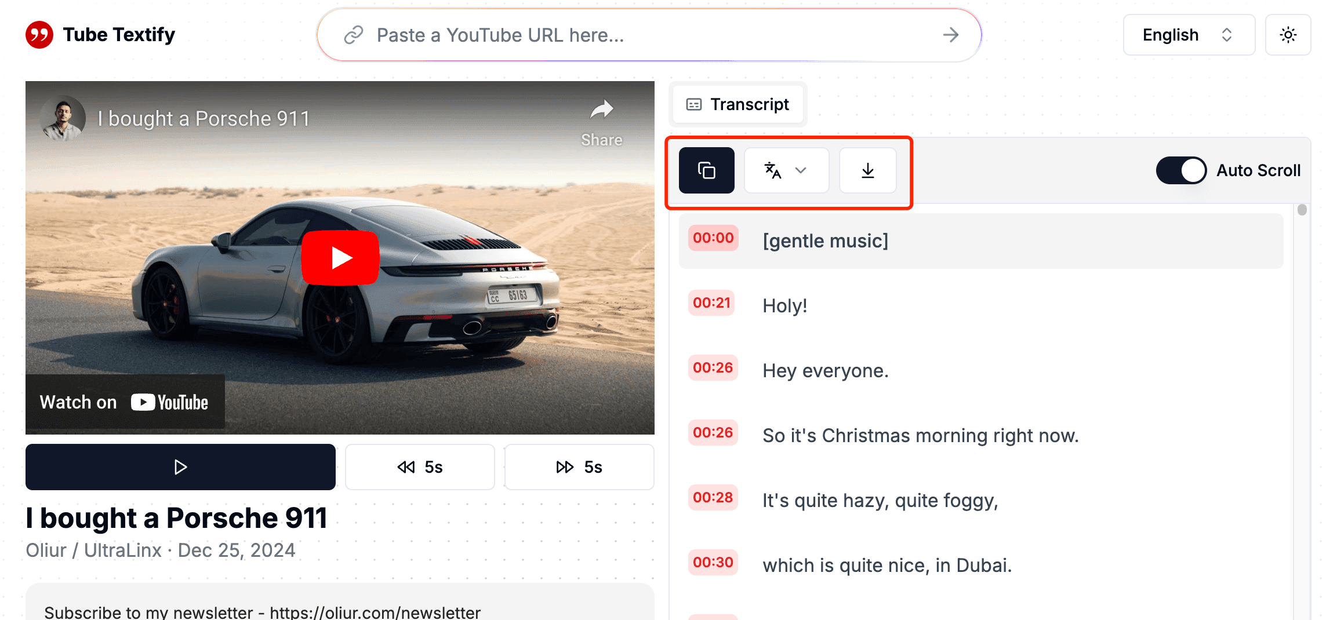Image resolution: width=1337 pixels, height=620 pixels.
Task: Jump to timestamp 00:21
Action: pos(711,303)
